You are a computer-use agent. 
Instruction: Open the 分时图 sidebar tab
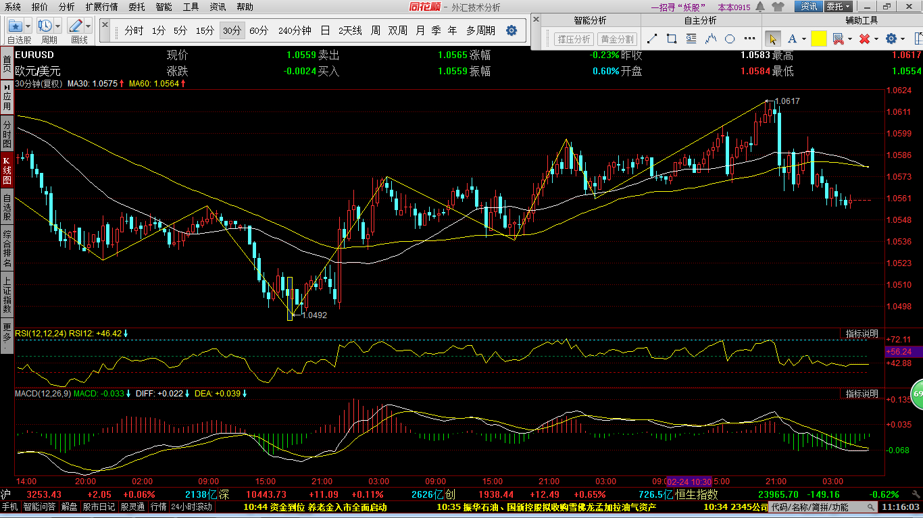[7, 134]
